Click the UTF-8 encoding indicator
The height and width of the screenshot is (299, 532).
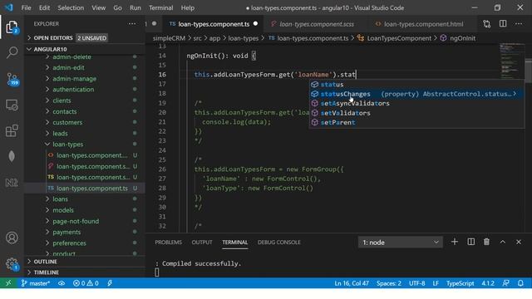(416, 283)
